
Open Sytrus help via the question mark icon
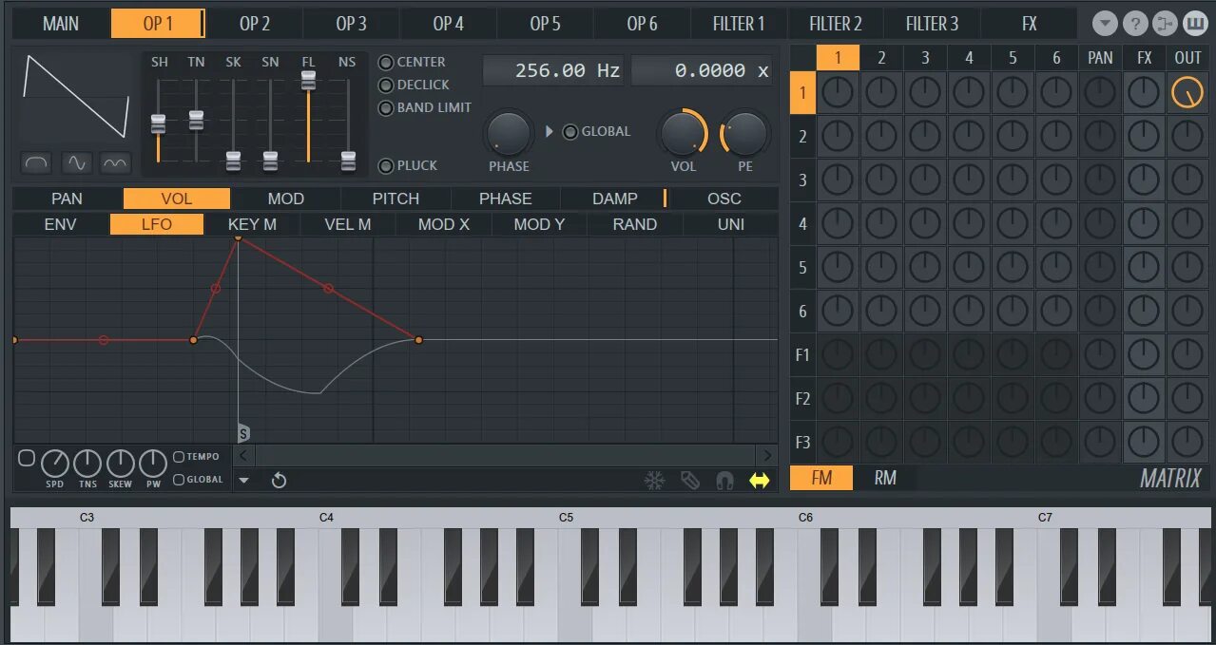coord(1134,23)
